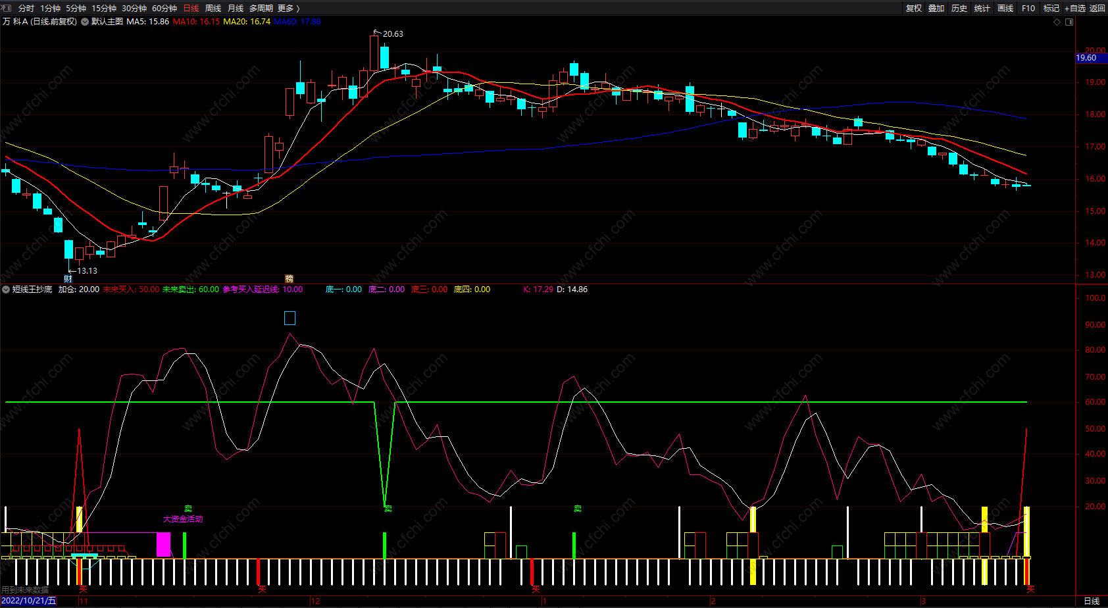Screen dimensions: 1108x608
Task: Click the +自选 add to watchlist button
Action: (1074, 8)
